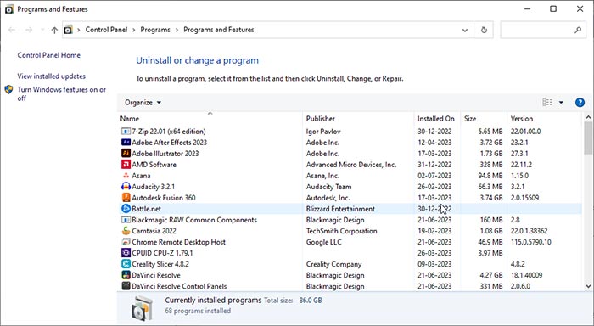
Task: Click version 18.1.40009 of DaVinci Resolve
Action: tap(526, 275)
